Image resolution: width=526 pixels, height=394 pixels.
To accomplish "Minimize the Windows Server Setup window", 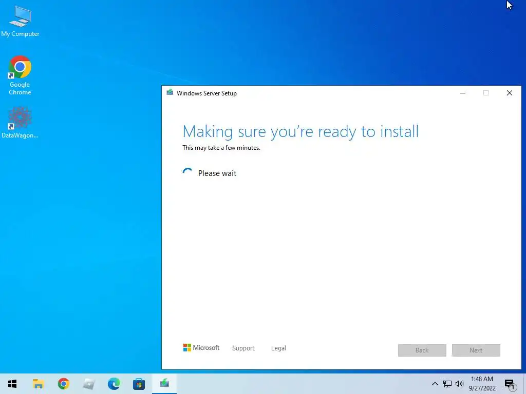I will click(x=463, y=93).
